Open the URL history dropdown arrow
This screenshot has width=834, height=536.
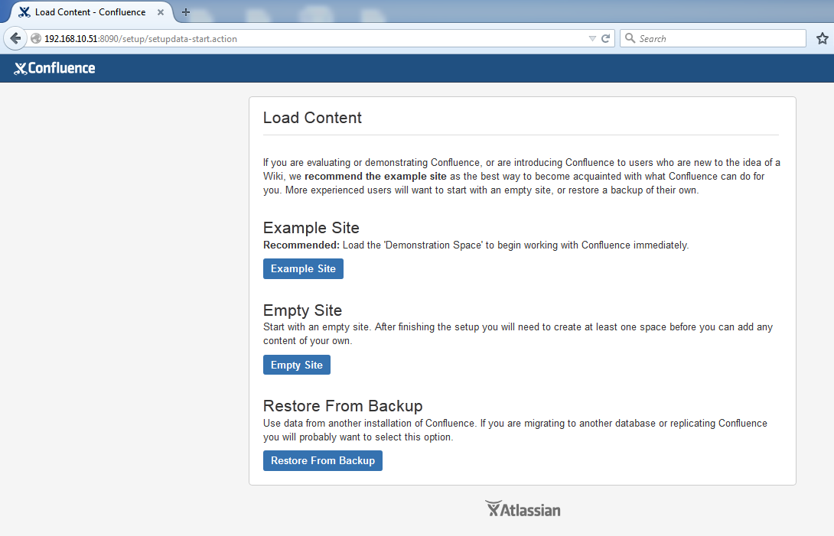(592, 38)
